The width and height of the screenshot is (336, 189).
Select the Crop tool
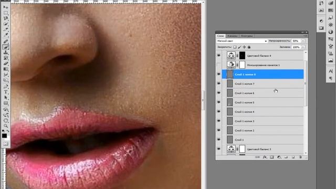6,29
